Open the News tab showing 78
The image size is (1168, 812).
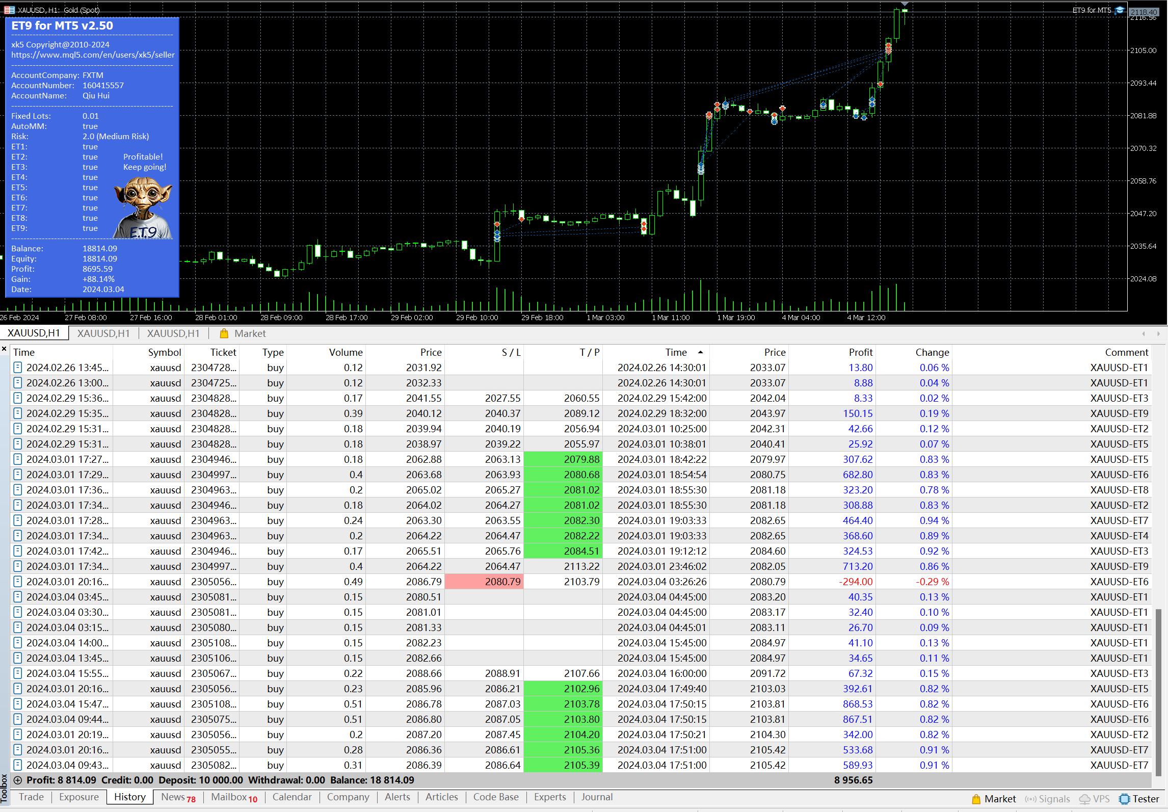[178, 797]
